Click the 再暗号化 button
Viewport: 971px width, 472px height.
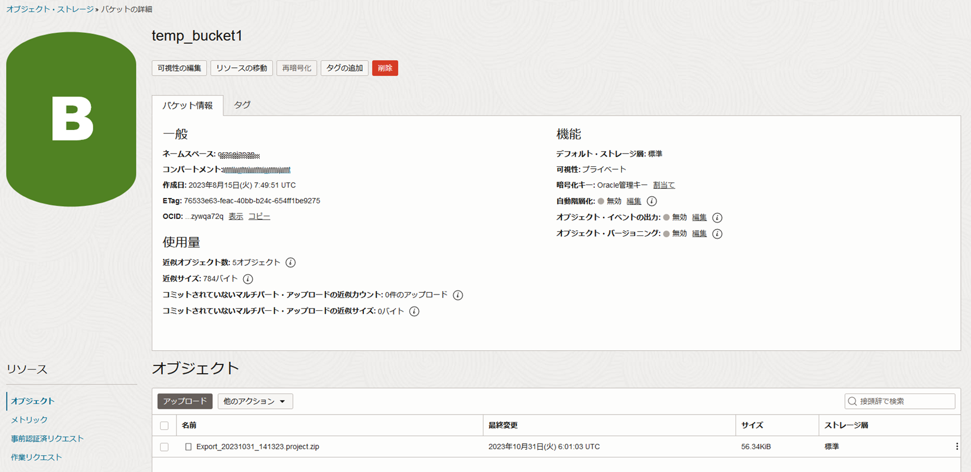click(x=297, y=68)
